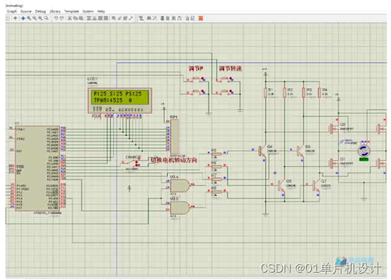Select the DC motor component
The image size is (391, 280).
364,151
